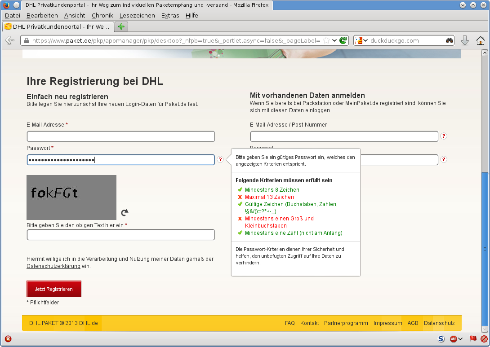Click 'Mindestens 8 Zeichen' criterion text
This screenshot has height=347, width=490.
tap(272, 190)
